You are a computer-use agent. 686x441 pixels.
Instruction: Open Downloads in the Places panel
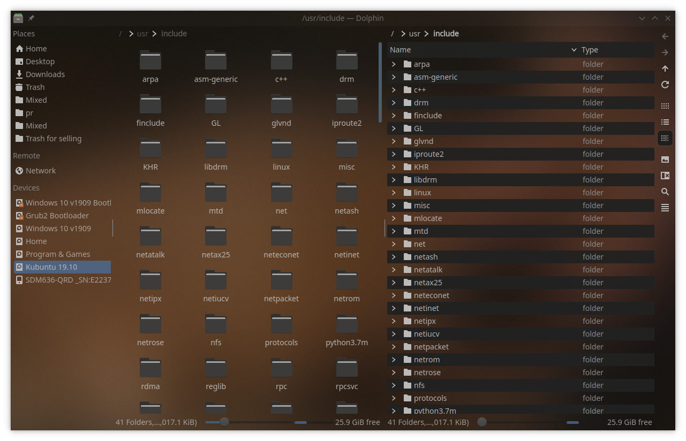[x=45, y=74]
